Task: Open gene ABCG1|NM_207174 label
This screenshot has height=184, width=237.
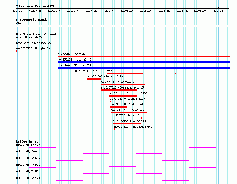Action: tap(28, 178)
